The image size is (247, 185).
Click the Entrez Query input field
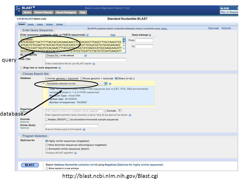(72, 126)
